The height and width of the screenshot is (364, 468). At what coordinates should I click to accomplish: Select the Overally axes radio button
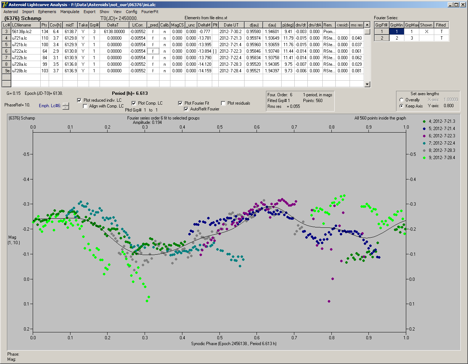coord(401,100)
